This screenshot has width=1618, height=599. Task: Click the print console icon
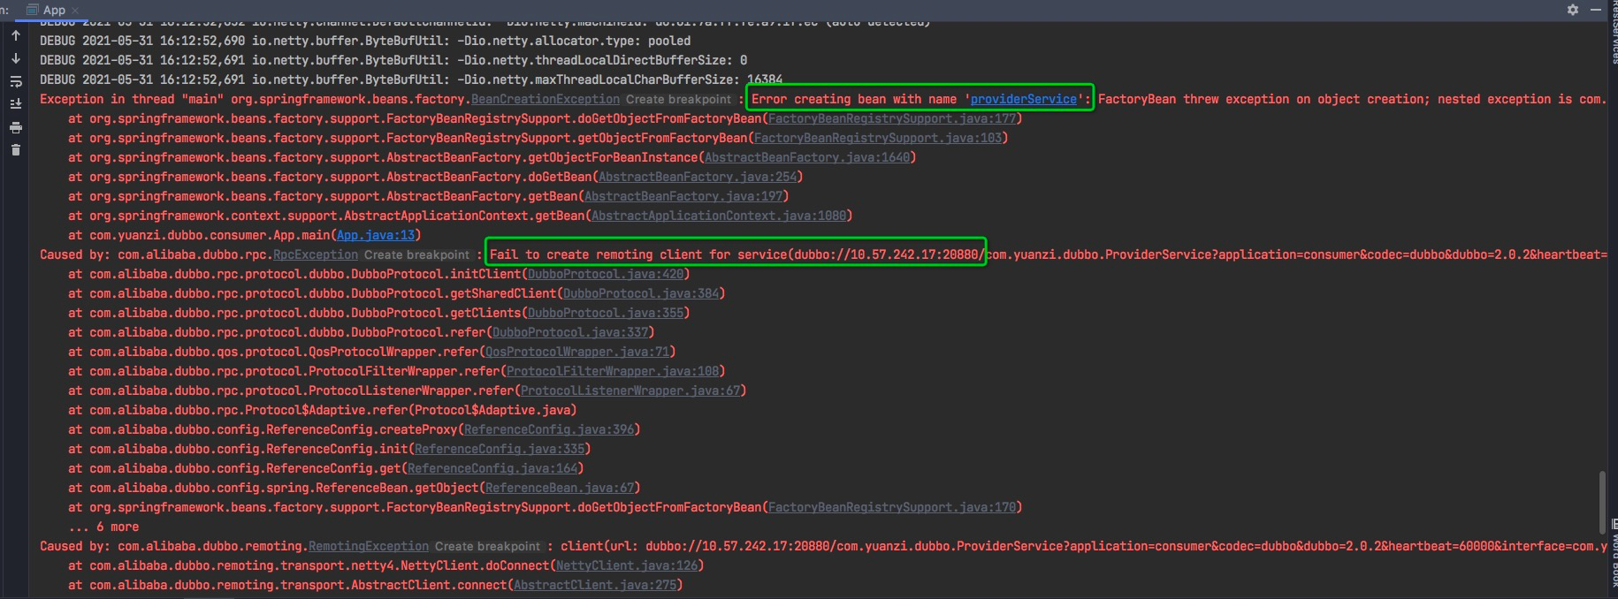[x=16, y=127]
